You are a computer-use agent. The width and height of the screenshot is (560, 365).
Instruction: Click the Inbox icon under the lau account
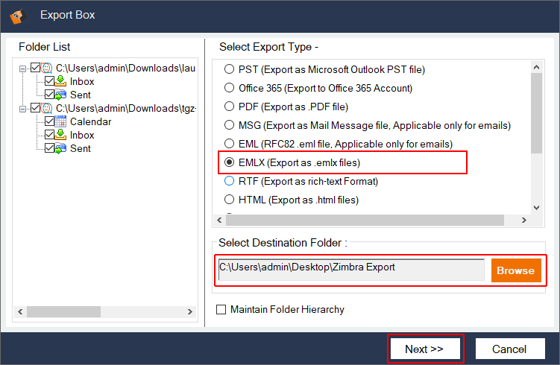pyautogui.click(x=61, y=81)
